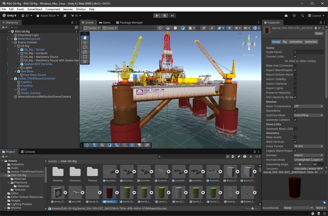Click the Play button in the toolbar
This screenshot has height=216, width=328.
157,16
